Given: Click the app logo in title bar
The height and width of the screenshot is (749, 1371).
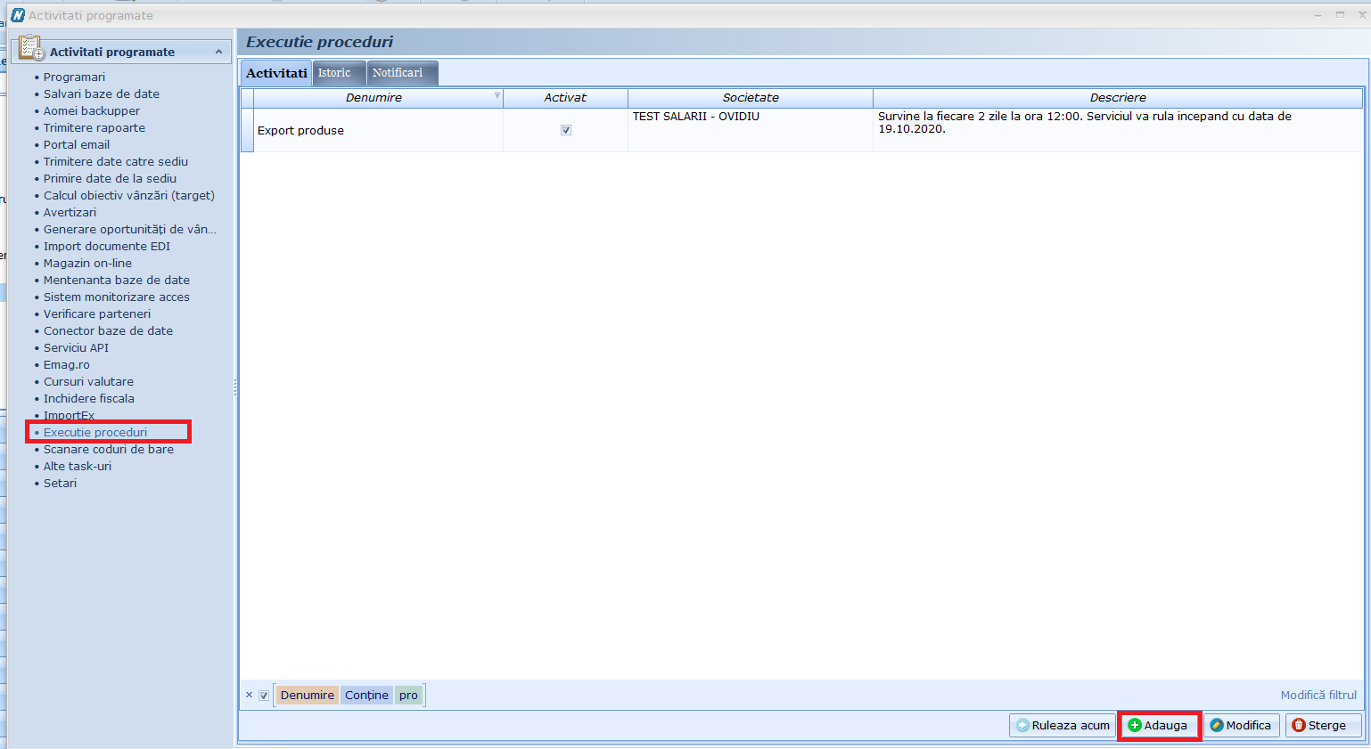Looking at the screenshot, I should coord(17,15).
